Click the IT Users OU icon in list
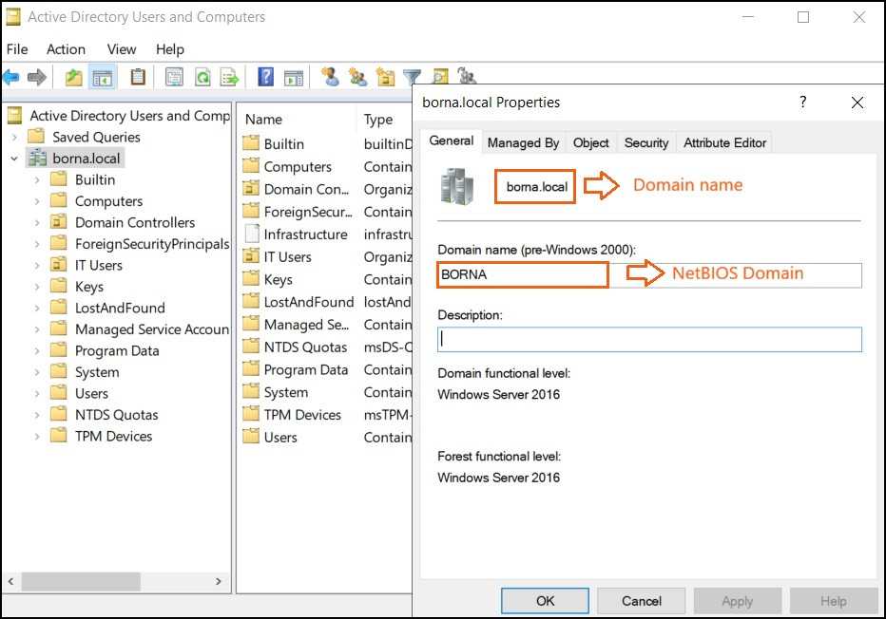Screen dimensions: 886x619 (x=251, y=256)
